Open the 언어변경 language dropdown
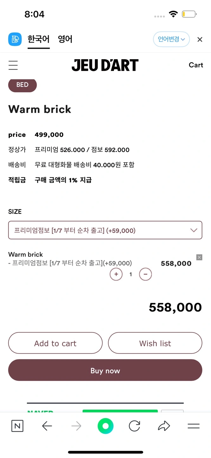 (x=171, y=39)
